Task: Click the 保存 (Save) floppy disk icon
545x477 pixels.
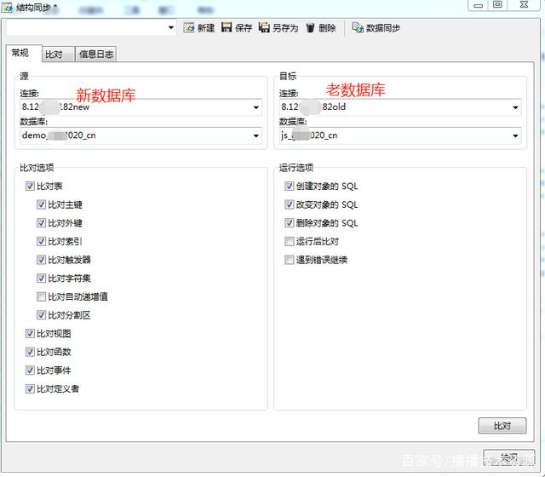Action: click(227, 27)
